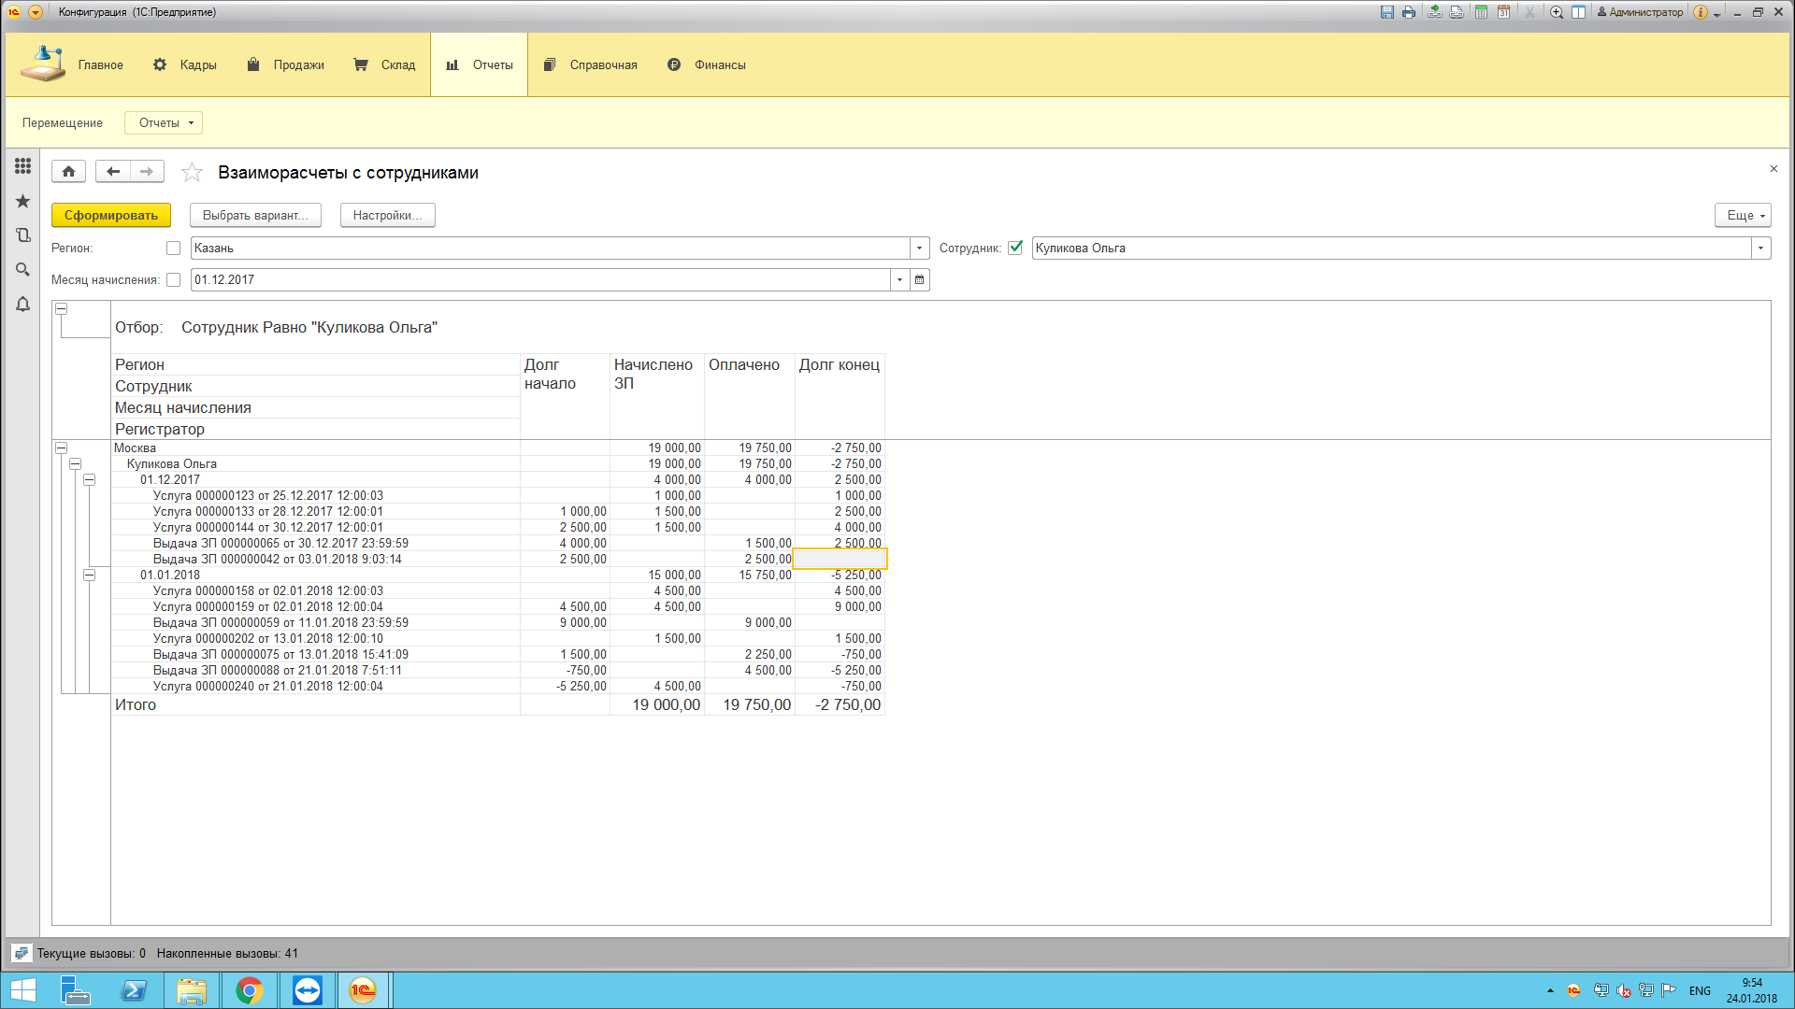Collapse the 01.12.2017 group

[x=90, y=479]
